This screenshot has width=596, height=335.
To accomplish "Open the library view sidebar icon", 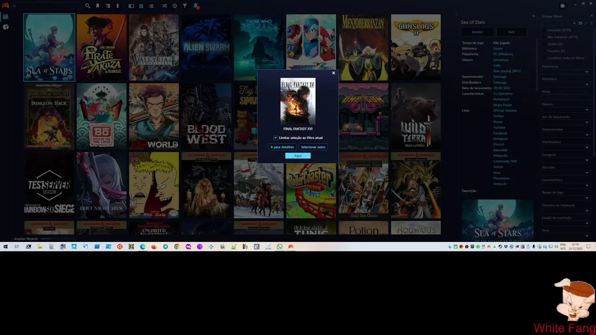I will pyautogui.click(x=6, y=17).
